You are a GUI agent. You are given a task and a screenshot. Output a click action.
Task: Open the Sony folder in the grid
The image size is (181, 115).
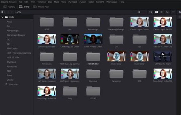[70, 91]
